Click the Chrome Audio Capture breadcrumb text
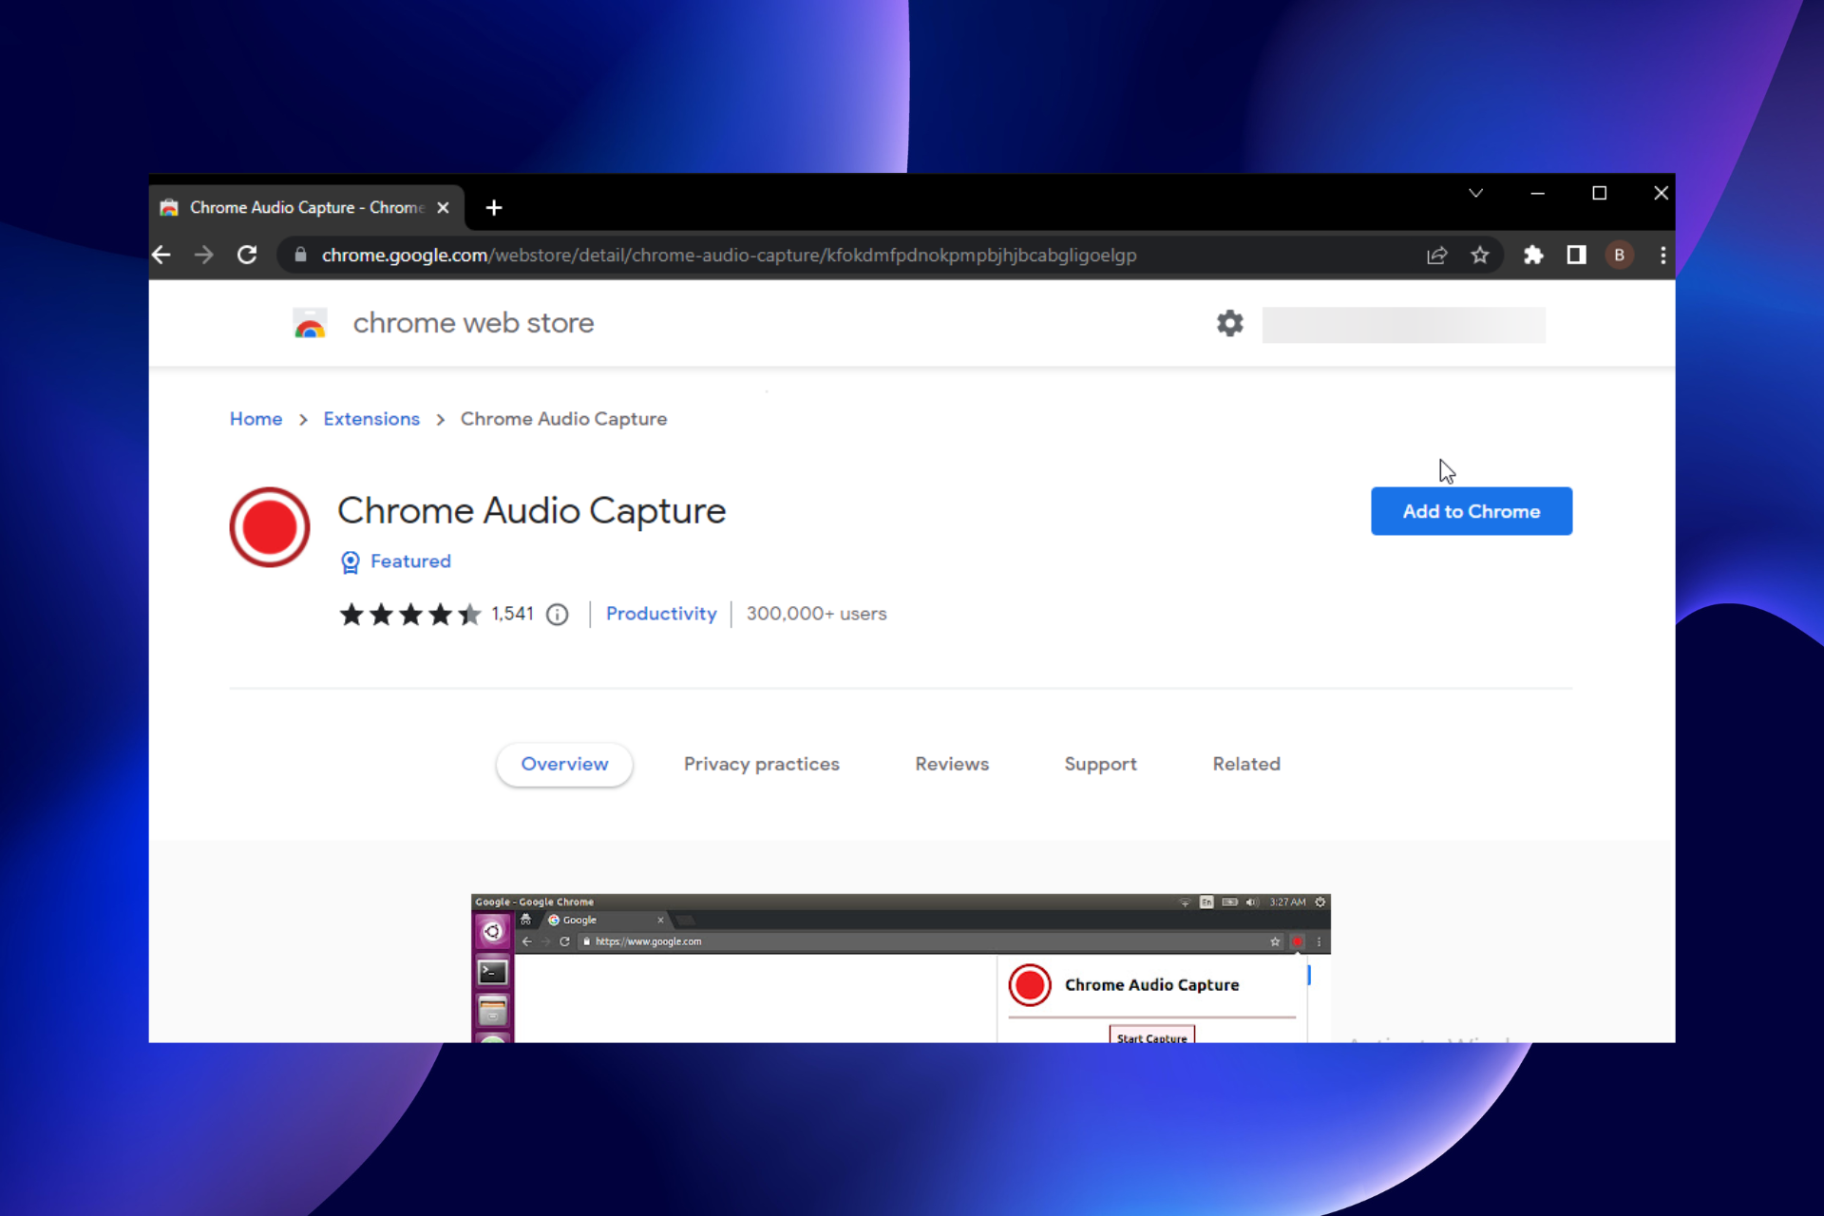Screen dimensions: 1824x1216 (x=563, y=419)
